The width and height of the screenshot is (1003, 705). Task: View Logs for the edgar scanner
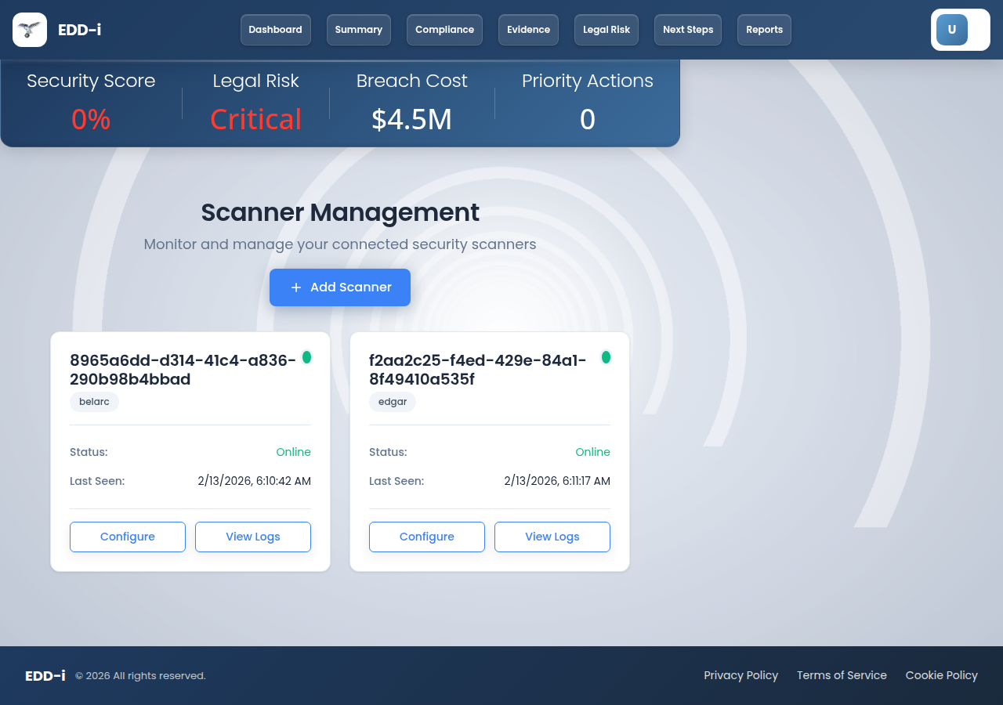[x=552, y=537]
